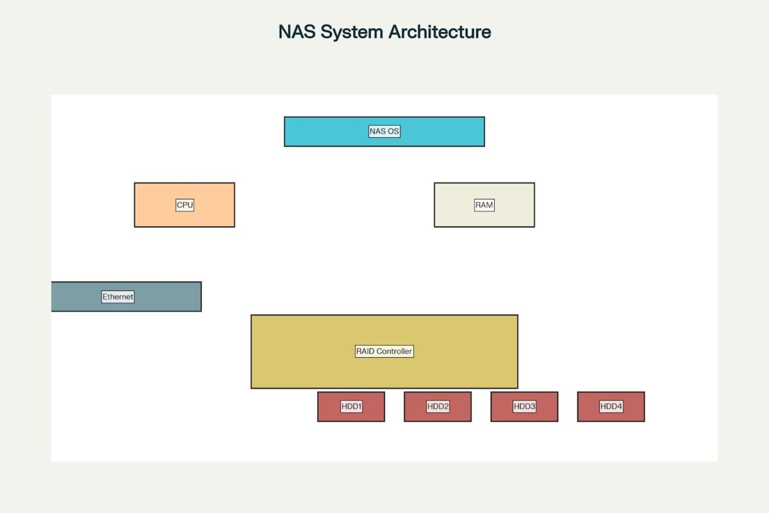Click the NAS System Architecture title
The image size is (769, 513).
(384, 31)
